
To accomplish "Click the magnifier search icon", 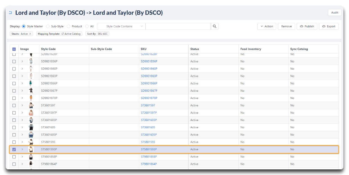I will pos(215,26).
